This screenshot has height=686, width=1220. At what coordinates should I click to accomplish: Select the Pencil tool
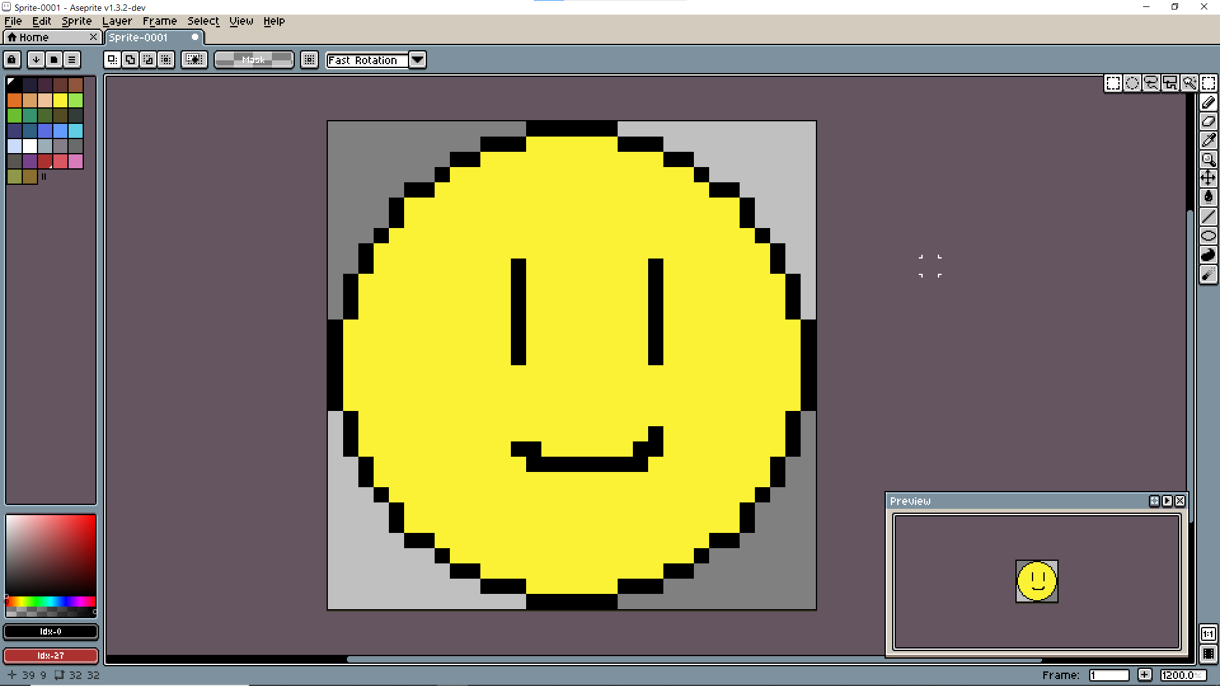[x=1208, y=102]
